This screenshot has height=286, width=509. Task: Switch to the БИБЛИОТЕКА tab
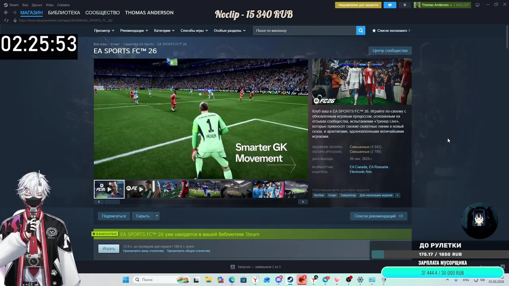(64, 13)
